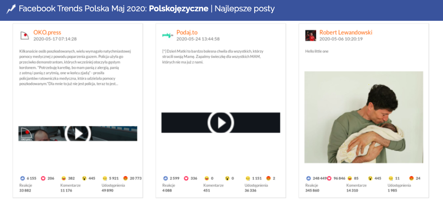Click Robert Lewandowski's profile avatar

[310, 36]
